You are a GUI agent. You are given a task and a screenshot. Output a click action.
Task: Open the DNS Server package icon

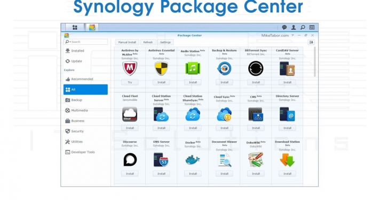point(161,159)
